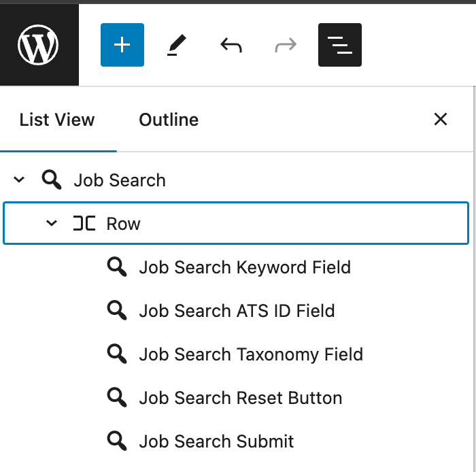
Task: Click the WordPress logo icon
Action: [39, 45]
